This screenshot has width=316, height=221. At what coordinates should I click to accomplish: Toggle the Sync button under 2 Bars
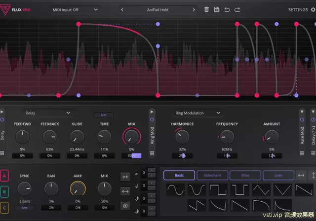click(x=24, y=208)
